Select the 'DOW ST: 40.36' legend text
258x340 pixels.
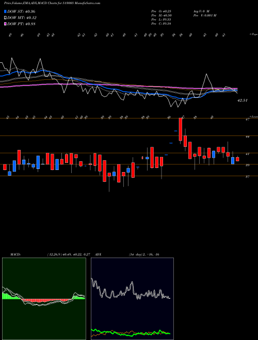[21, 11]
